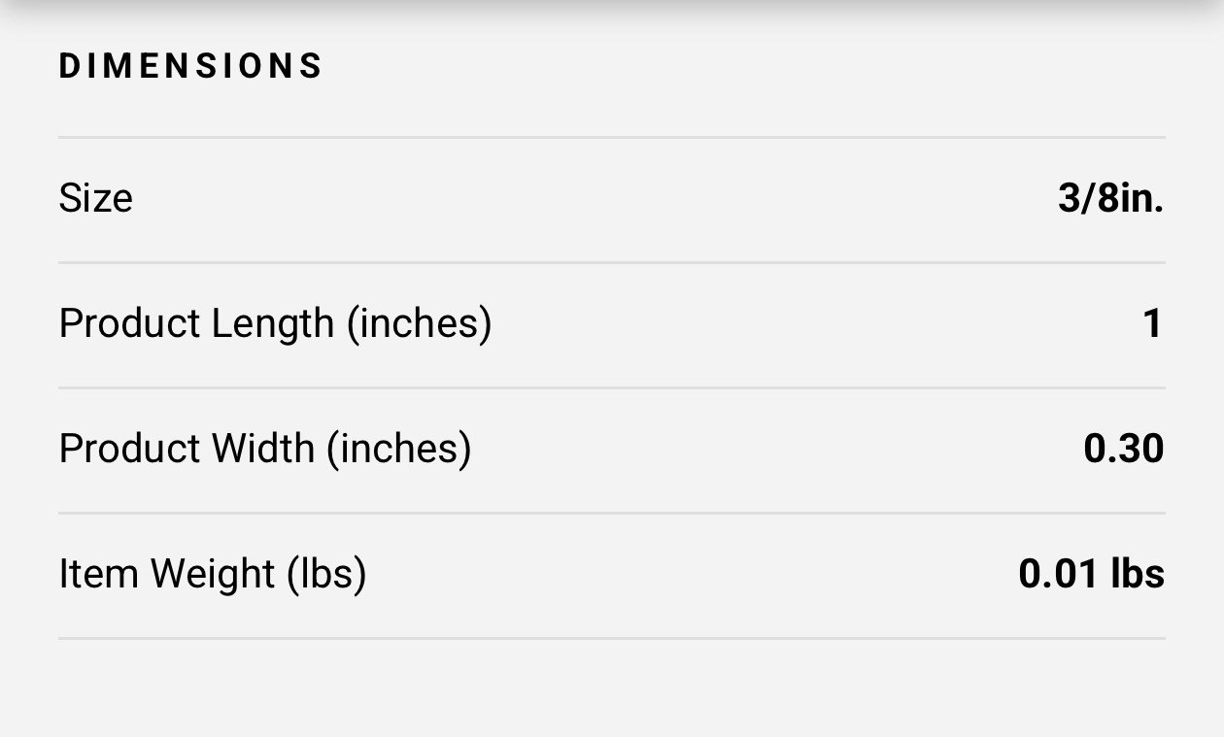
Task: Click the bold lbs unit after 0.01
Action: pyautogui.click(x=1138, y=574)
